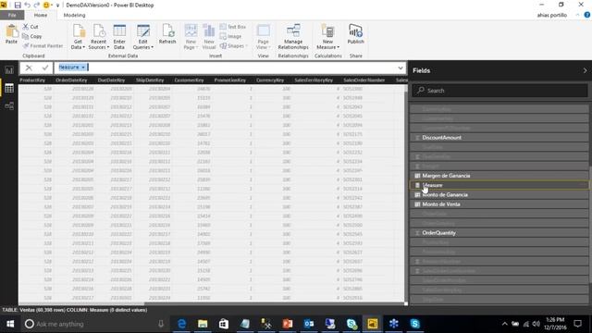The image size is (592, 333).
Task: Click the SalesTerritoryKey column header
Action: point(314,80)
